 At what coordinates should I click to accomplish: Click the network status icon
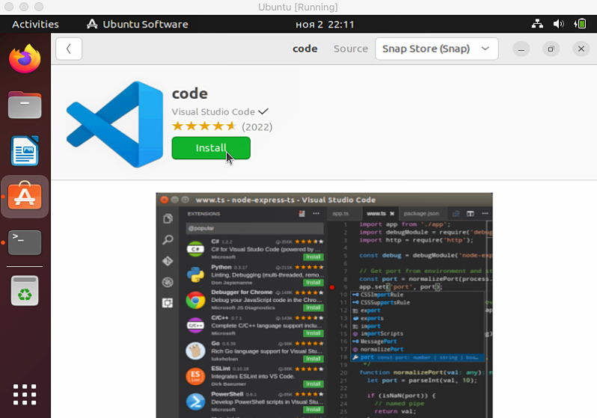point(537,24)
